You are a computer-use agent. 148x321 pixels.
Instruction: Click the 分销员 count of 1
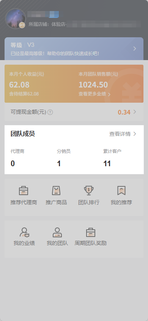point(59,164)
